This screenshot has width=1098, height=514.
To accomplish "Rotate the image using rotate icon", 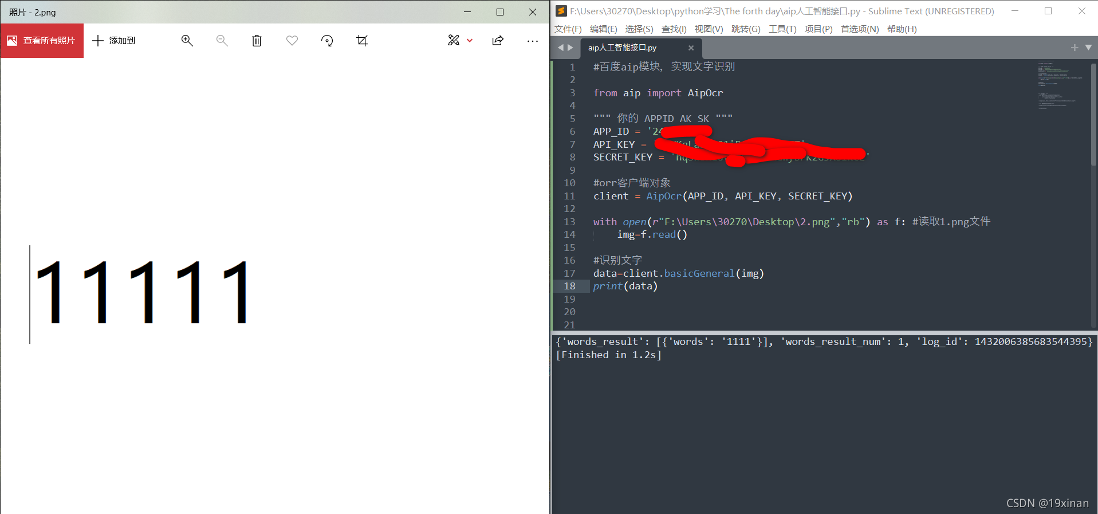I will [327, 41].
